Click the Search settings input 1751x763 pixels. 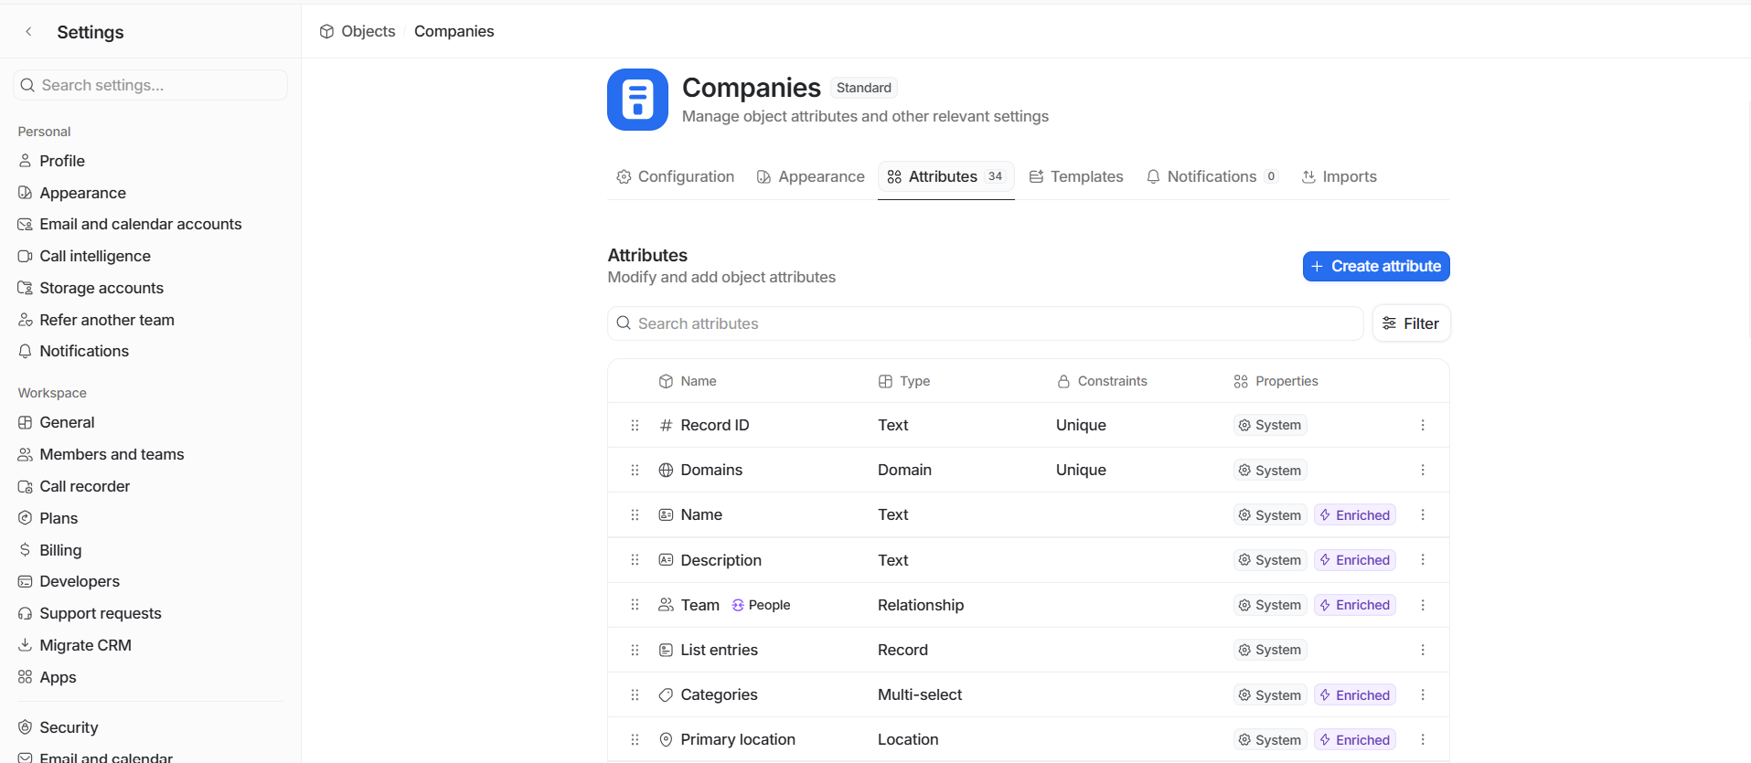(x=151, y=85)
